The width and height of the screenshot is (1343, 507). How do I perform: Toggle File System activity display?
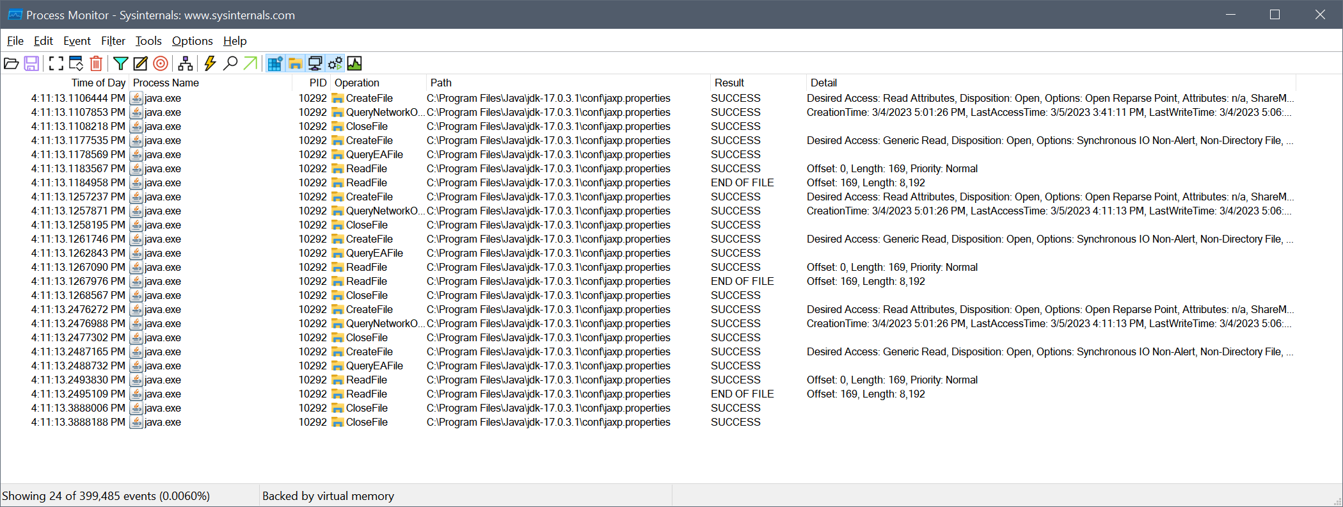(295, 63)
